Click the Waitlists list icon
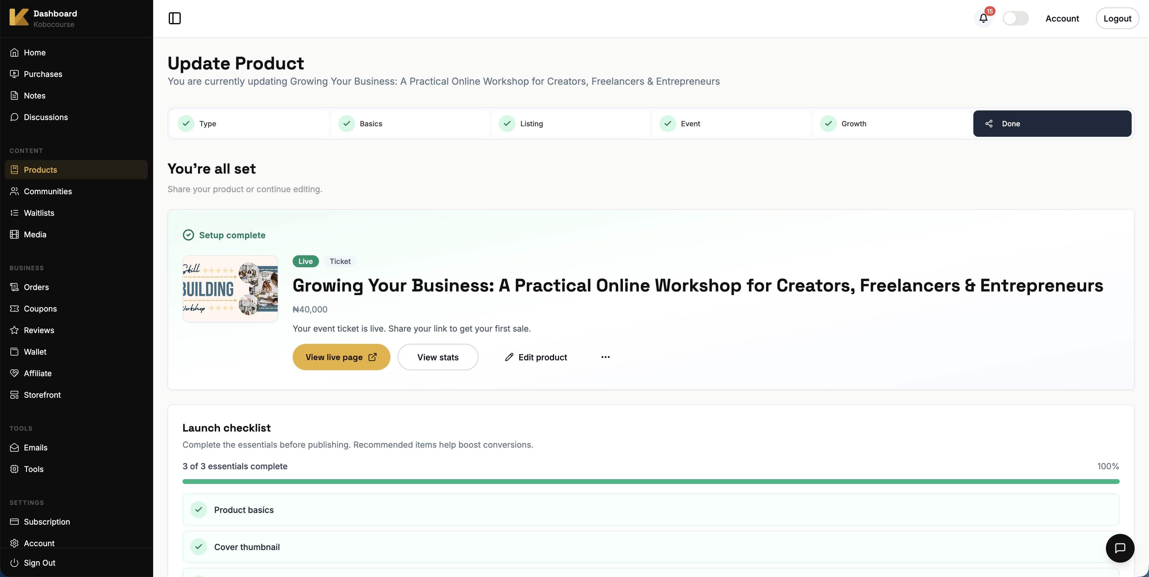The image size is (1149, 577). 14,213
